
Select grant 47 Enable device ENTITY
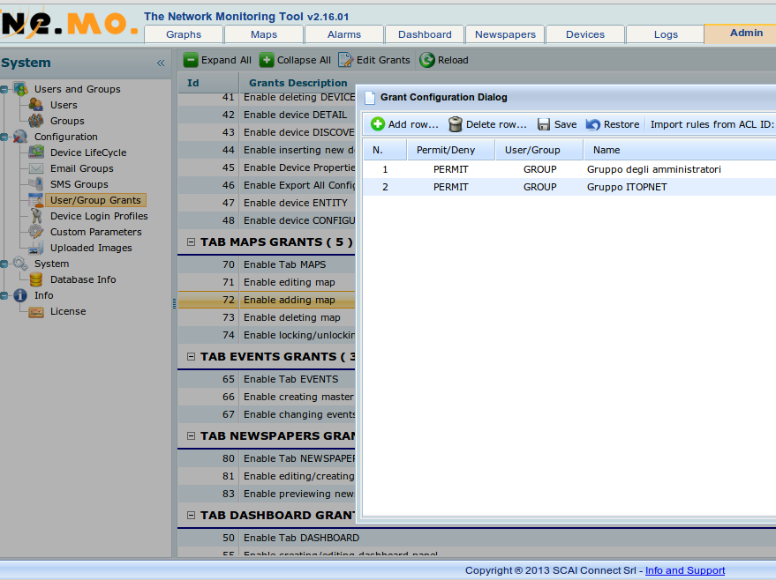pos(267,203)
